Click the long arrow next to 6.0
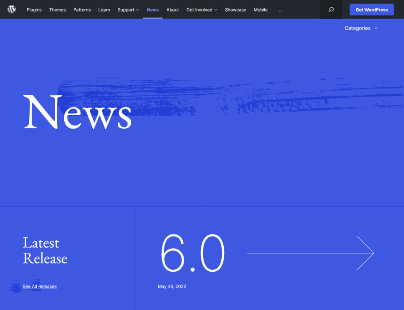The width and height of the screenshot is (404, 310). [x=310, y=253]
